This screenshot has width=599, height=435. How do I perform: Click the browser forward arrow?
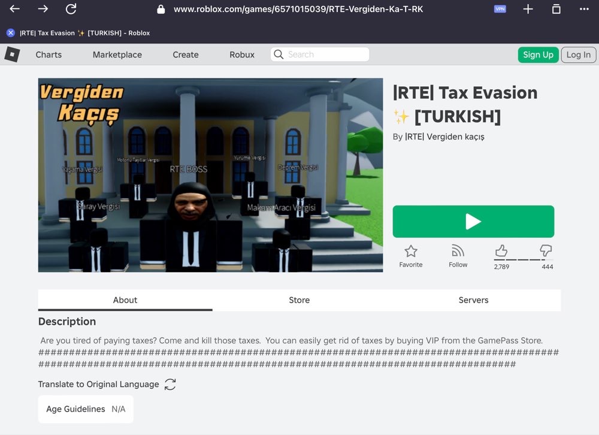pos(43,9)
